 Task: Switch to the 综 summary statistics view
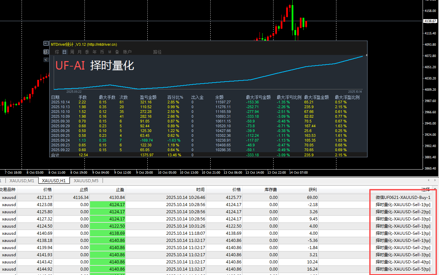point(57,52)
